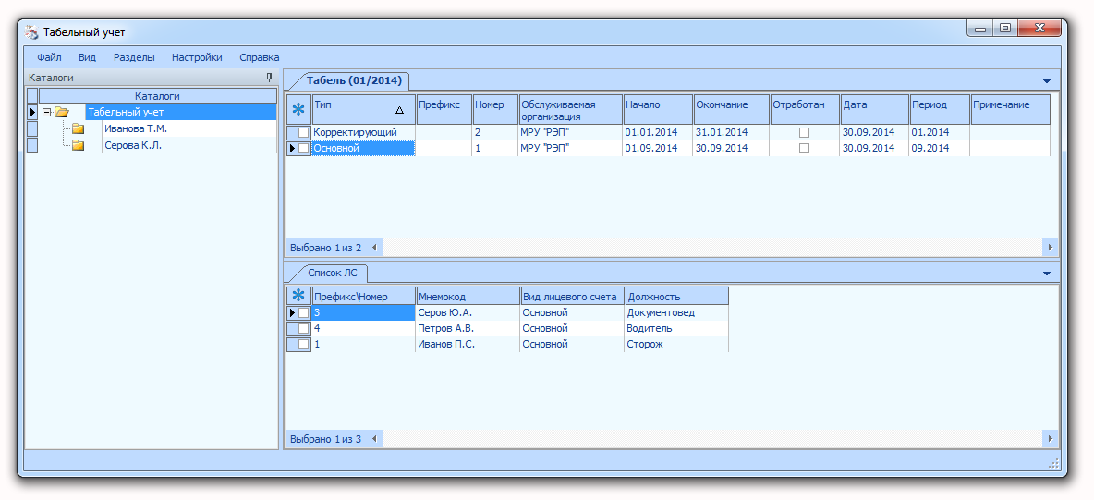Click the asterisk icon in the Список ЛС grid

[x=298, y=296]
